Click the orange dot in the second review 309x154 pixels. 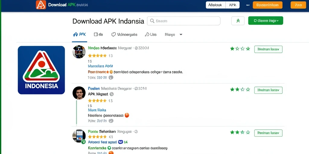click(x=127, y=115)
